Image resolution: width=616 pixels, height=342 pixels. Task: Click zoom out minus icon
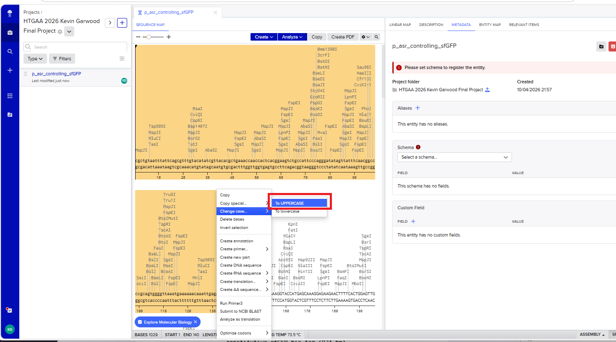point(138,37)
